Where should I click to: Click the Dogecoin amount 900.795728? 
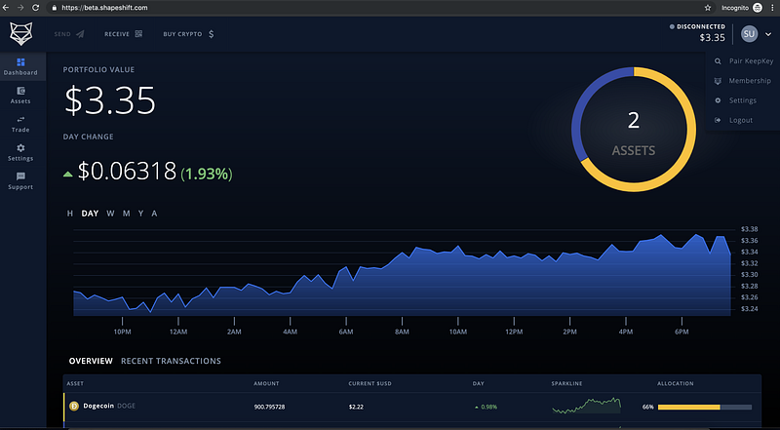tap(269, 407)
